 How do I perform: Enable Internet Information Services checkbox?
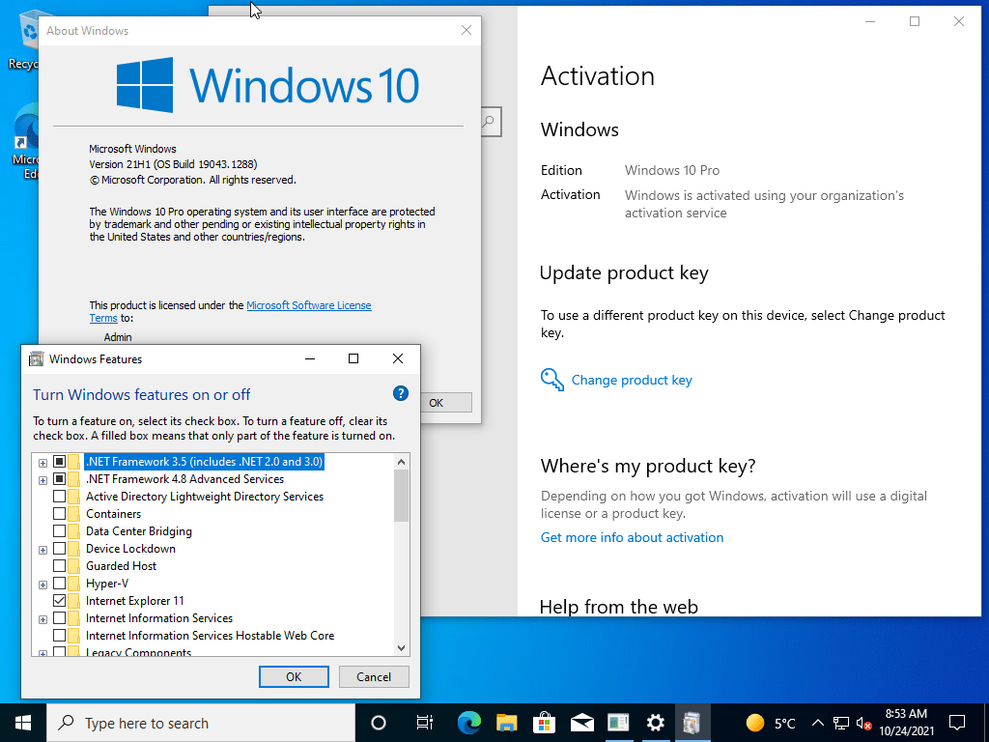point(59,617)
